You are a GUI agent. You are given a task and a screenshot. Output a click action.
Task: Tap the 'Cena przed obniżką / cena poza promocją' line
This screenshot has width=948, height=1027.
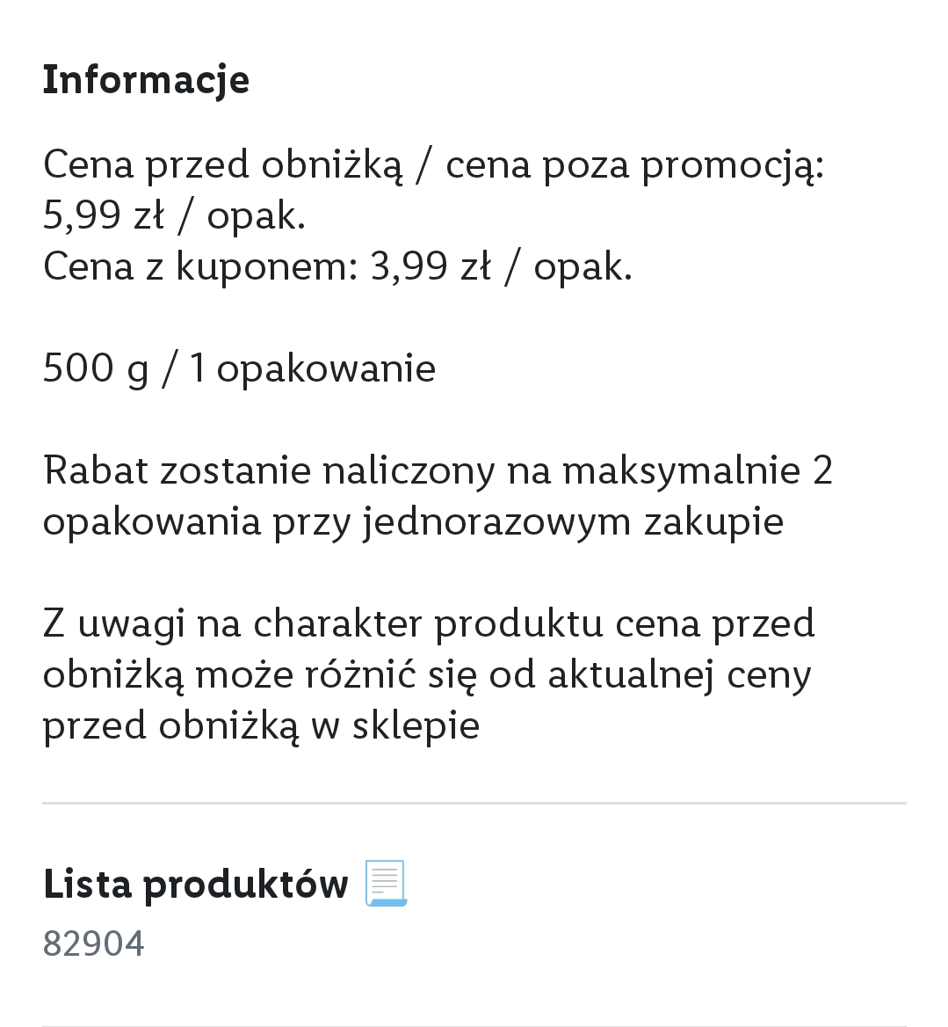pos(433,164)
